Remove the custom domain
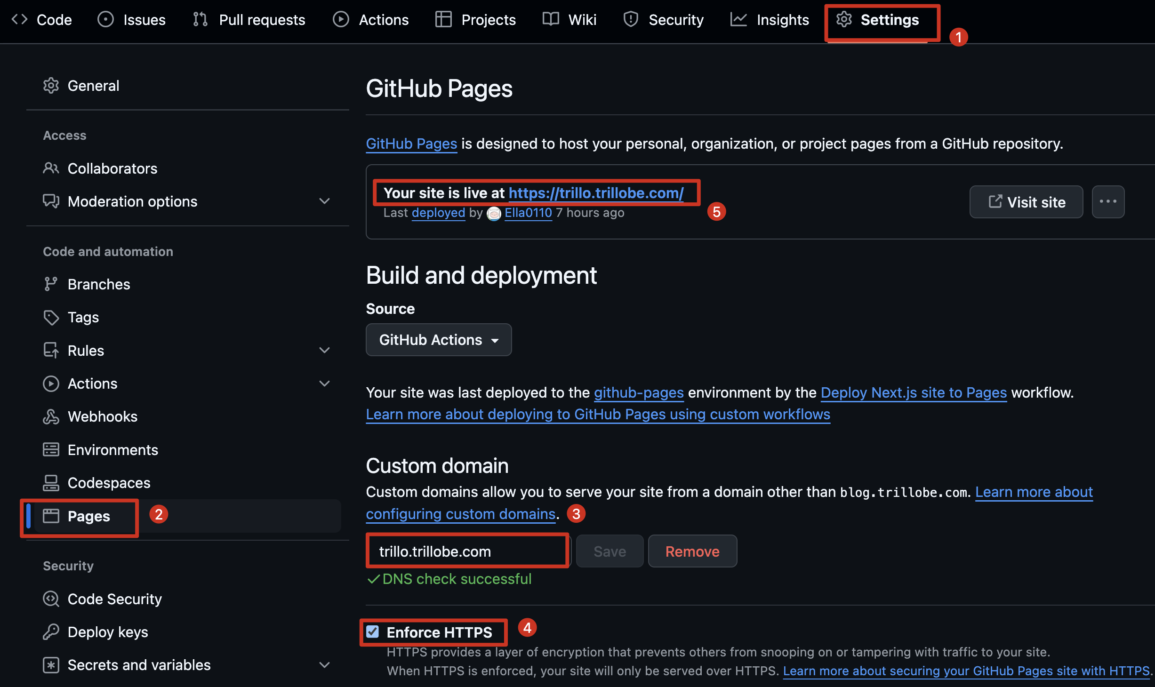This screenshot has width=1155, height=687. 692,551
